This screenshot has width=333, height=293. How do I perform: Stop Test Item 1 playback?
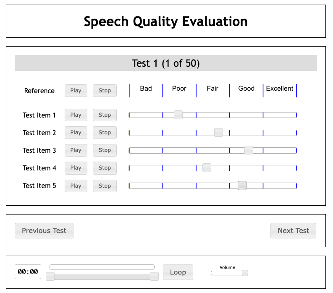tap(105, 115)
